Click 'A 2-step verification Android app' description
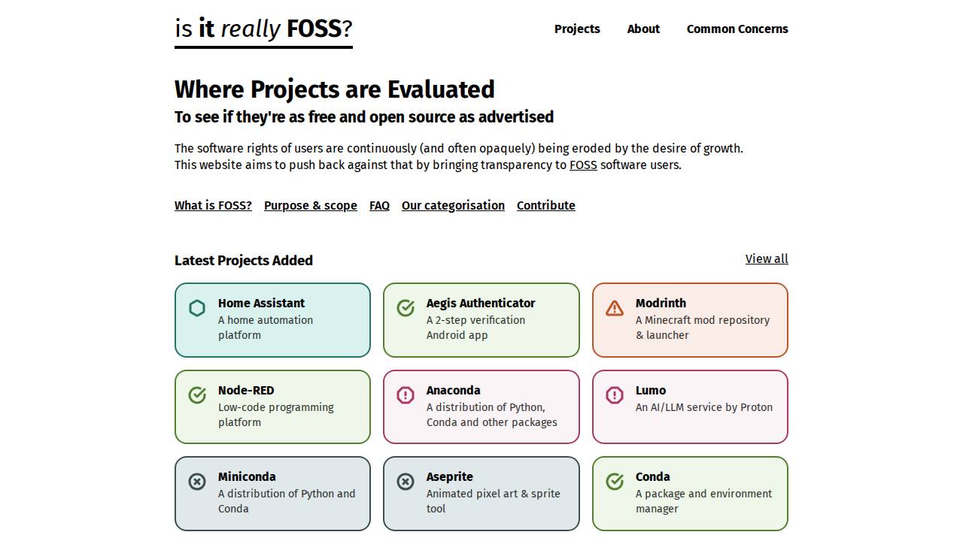 (476, 328)
